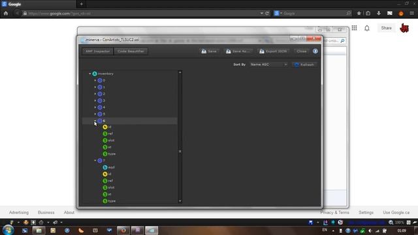The width and height of the screenshot is (418, 235).
Task: Open the Advertising footer link
Action: 19,212
